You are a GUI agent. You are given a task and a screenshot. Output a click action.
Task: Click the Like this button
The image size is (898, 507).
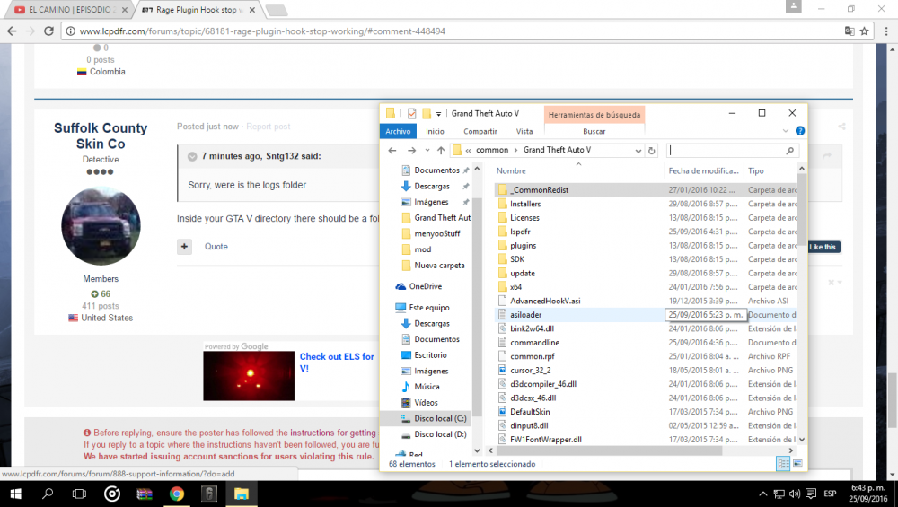point(823,247)
